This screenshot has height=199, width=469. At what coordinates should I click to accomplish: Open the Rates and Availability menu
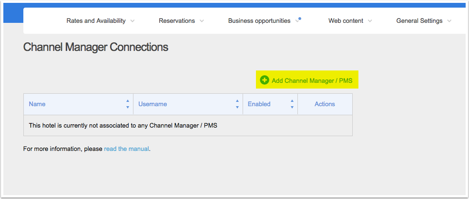point(96,21)
